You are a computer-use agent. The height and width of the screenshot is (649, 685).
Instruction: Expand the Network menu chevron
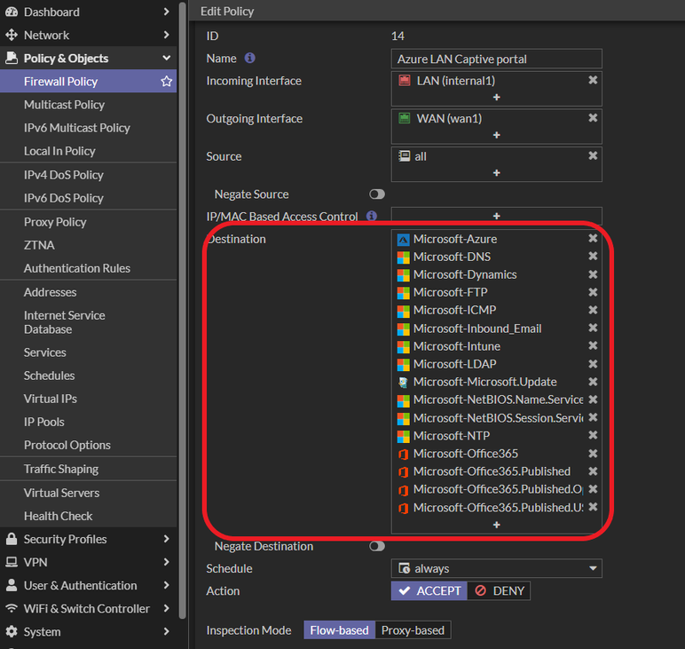167,35
